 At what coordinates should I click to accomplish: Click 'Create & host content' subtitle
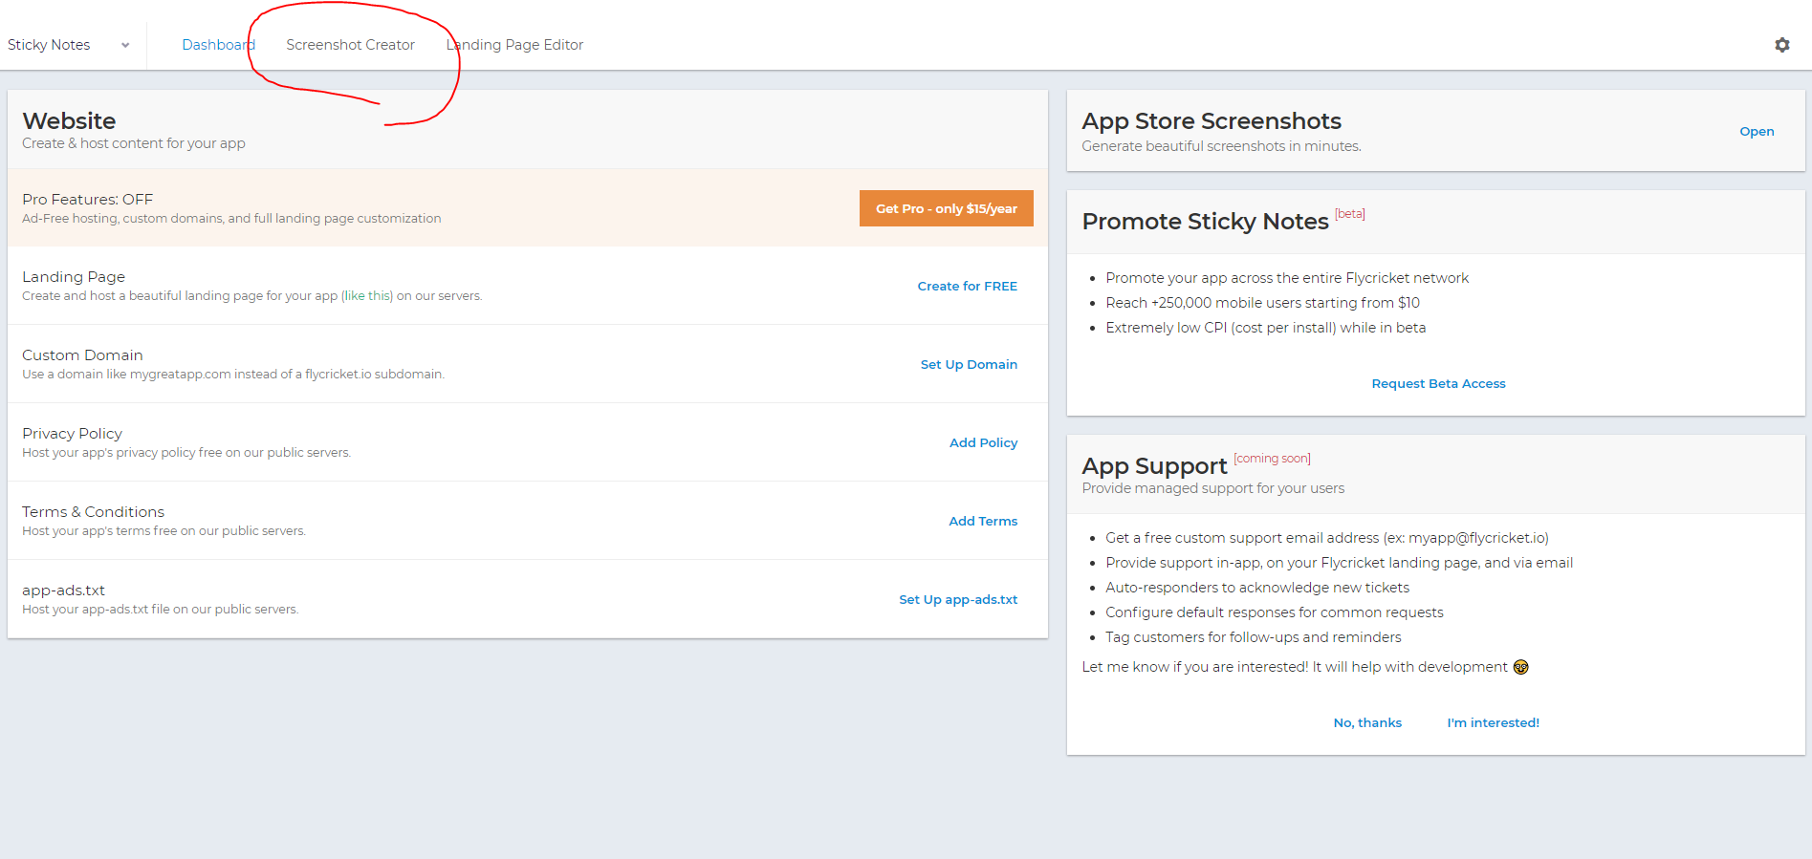[x=134, y=143]
